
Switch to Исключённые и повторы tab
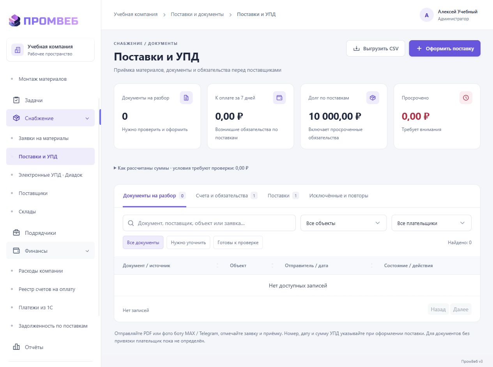(339, 196)
